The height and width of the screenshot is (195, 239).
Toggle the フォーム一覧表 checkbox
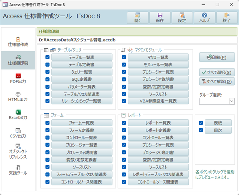(47, 123)
